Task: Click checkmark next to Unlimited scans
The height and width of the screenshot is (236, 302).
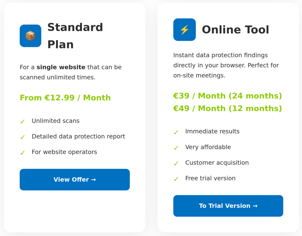Action: pos(22,122)
